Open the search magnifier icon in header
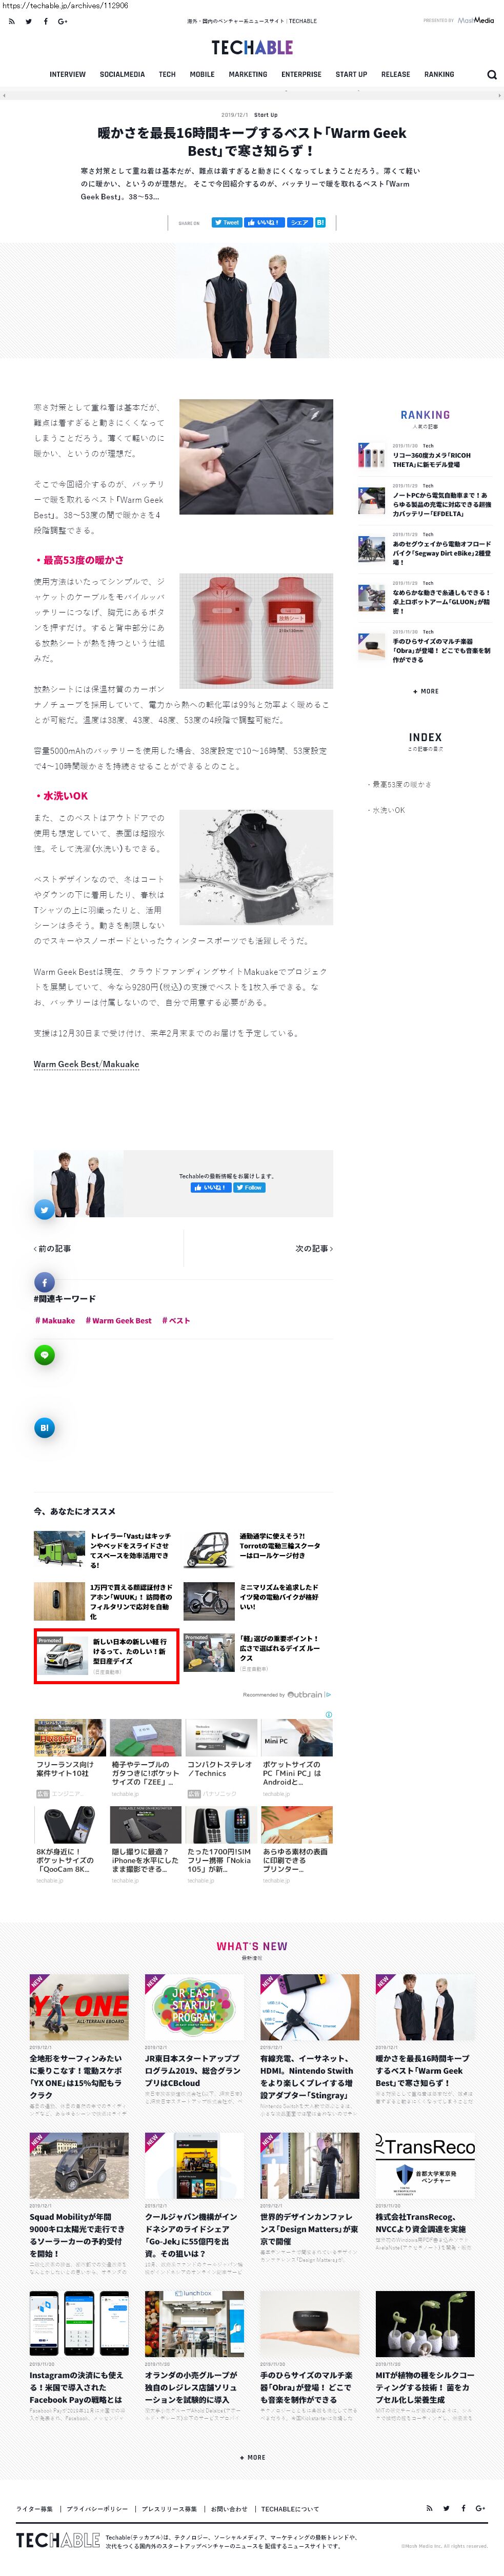Screen dimensions: 504x2576 [x=491, y=74]
